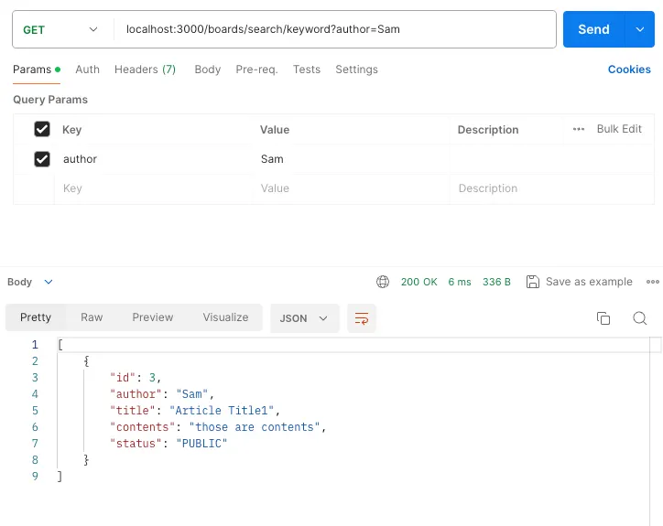663x526 pixels.
Task: Open the GET method dropdown
Action: [60, 29]
